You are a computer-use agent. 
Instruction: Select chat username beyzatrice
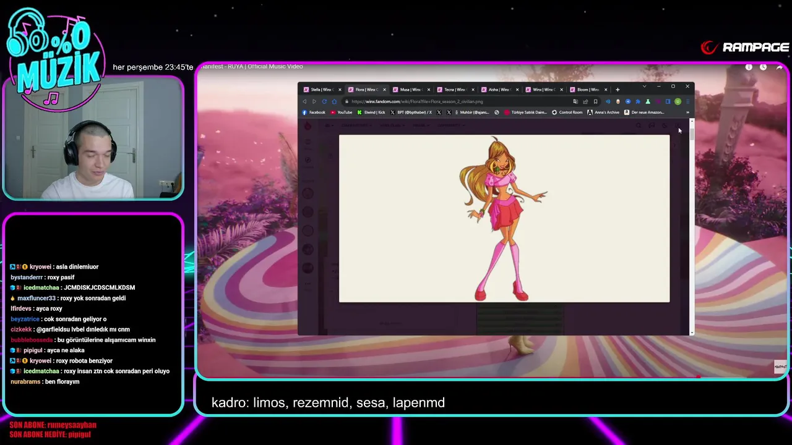(x=25, y=319)
